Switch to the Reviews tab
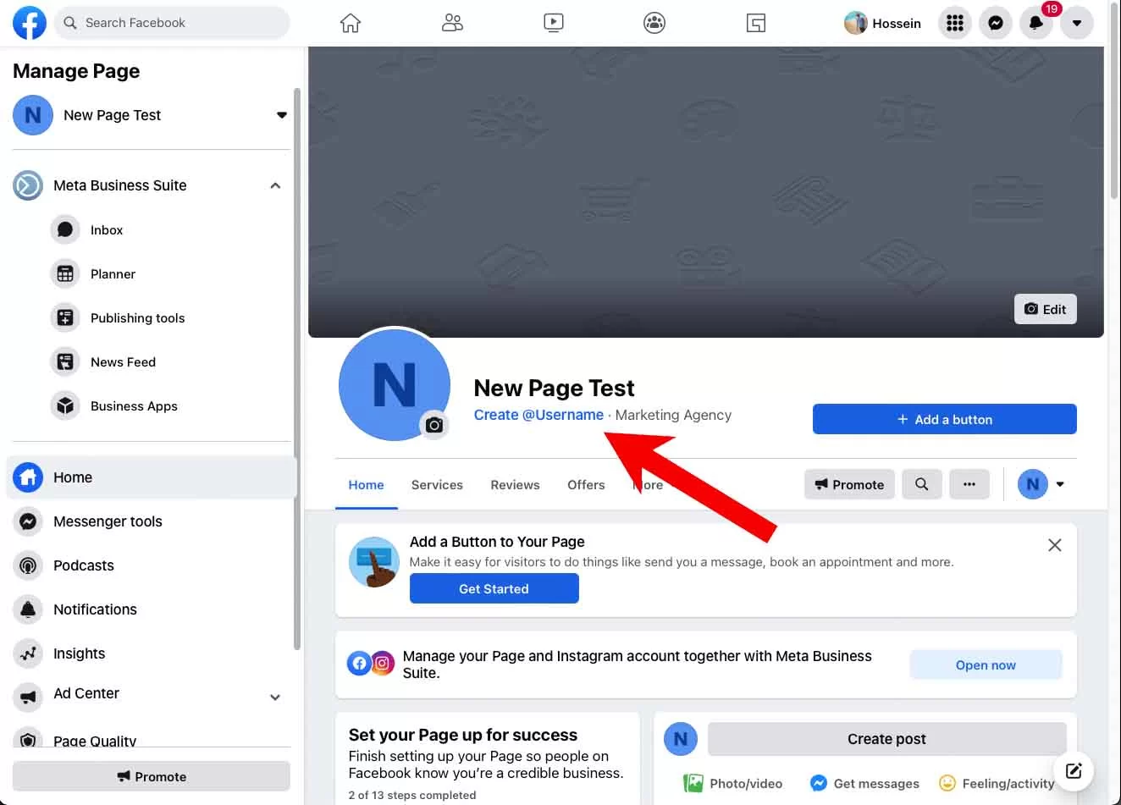Screen dimensions: 1121x805 tap(515, 485)
